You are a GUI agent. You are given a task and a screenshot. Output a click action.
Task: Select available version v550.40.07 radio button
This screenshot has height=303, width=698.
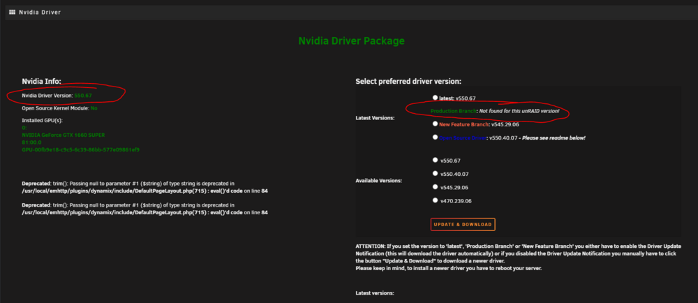(435, 173)
